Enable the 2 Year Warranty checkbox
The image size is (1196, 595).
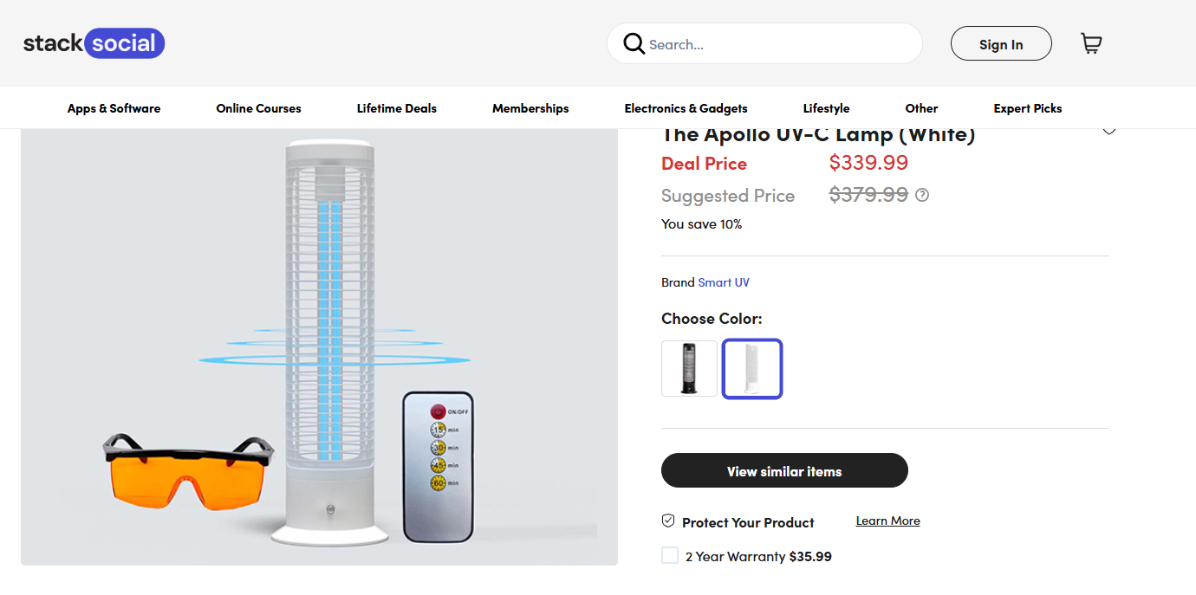(x=670, y=556)
